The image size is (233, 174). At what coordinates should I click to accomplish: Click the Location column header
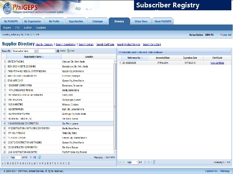tap(89, 57)
